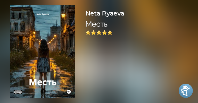
Task: Open author Neta Ryaeva heading link
Action: (x=105, y=13)
